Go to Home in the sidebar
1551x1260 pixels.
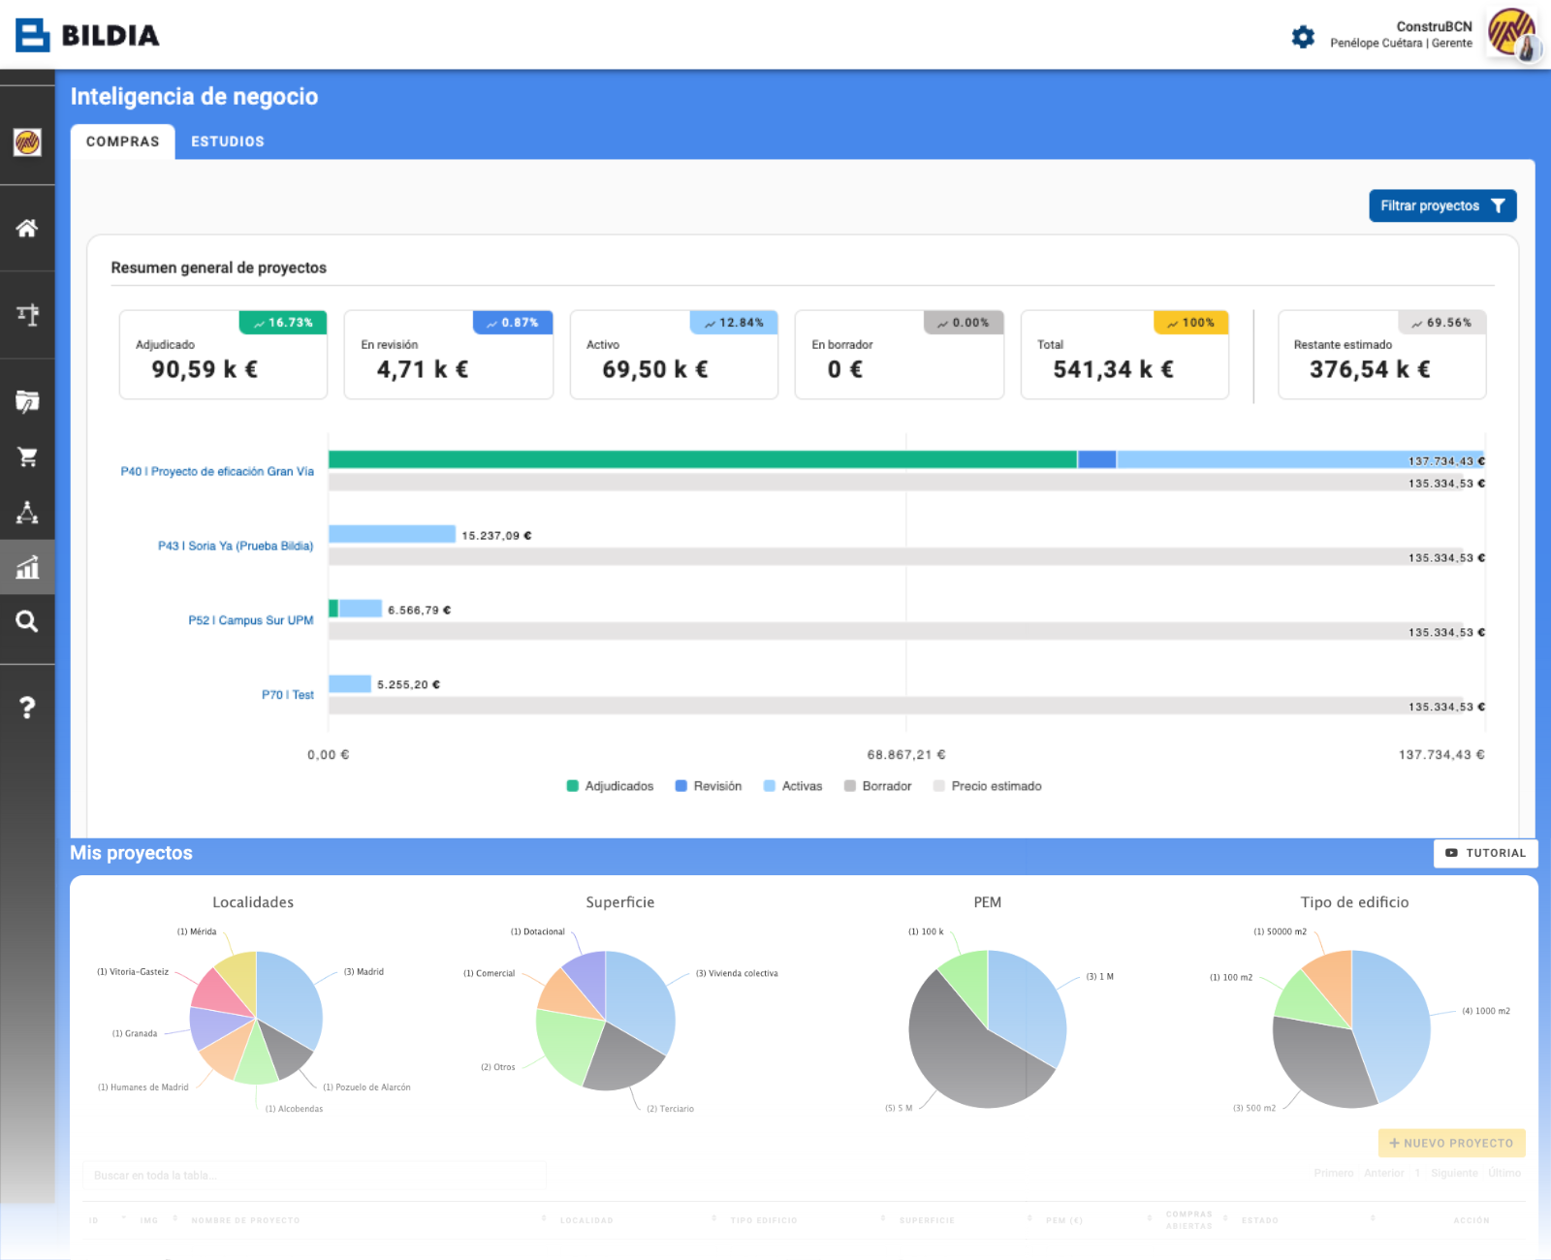pos(27,229)
